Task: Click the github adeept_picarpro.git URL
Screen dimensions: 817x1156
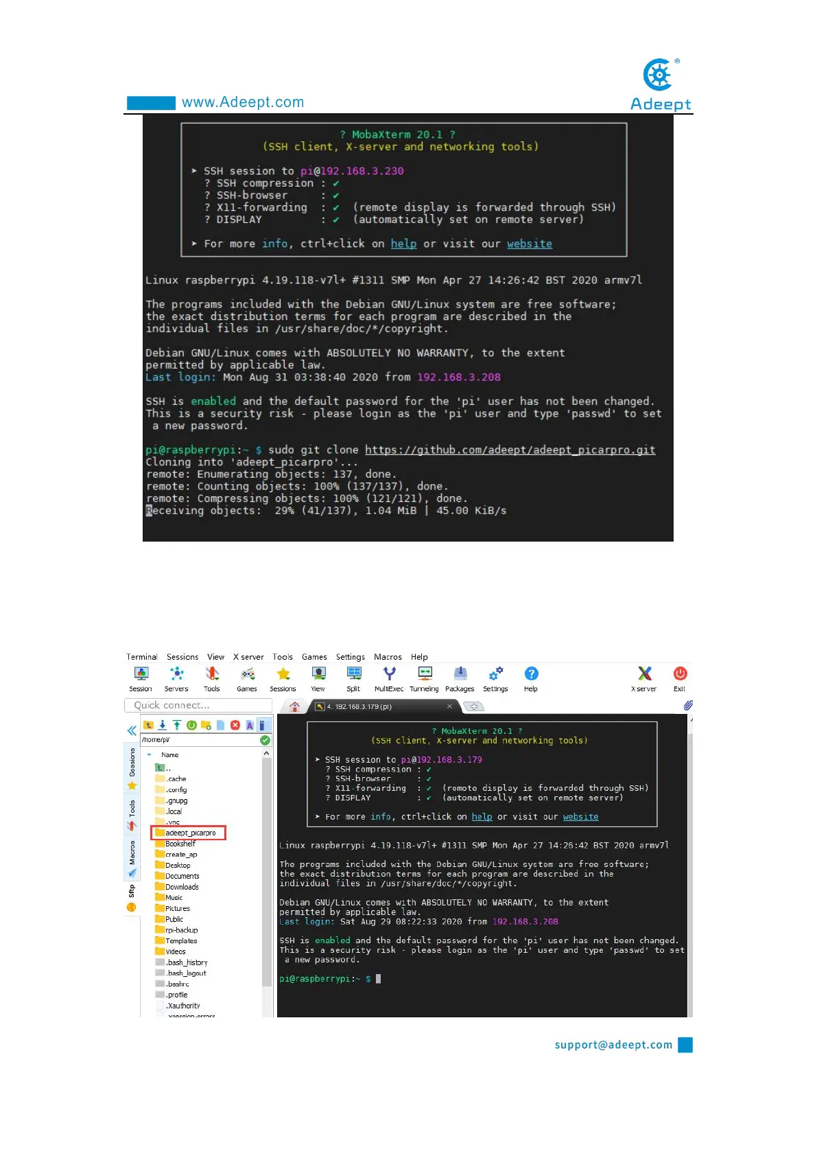Action: [x=510, y=450]
